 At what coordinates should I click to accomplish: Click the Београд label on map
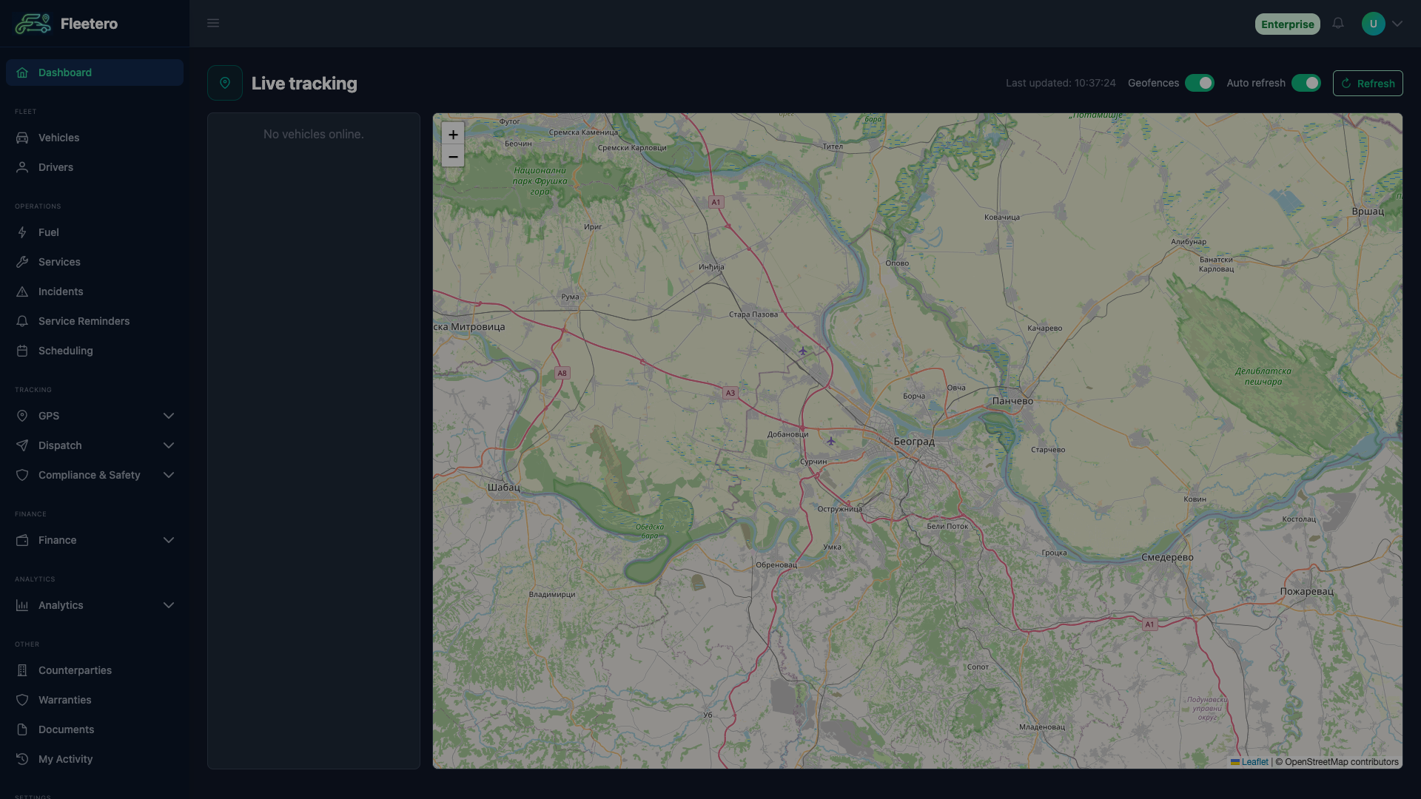coord(914,442)
